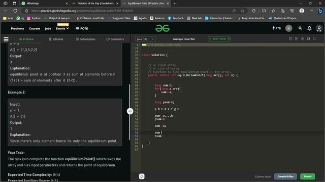The height and width of the screenshot is (182, 325).
Task: Open the Jobs nav item
Action: coord(48,28)
